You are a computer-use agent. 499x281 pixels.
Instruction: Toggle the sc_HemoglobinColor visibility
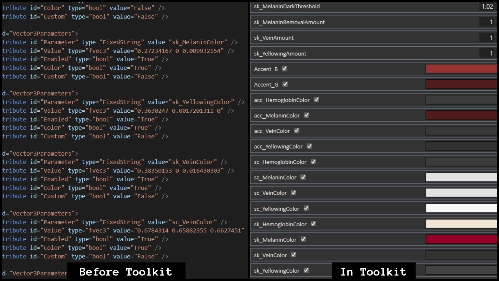pyautogui.click(x=313, y=162)
